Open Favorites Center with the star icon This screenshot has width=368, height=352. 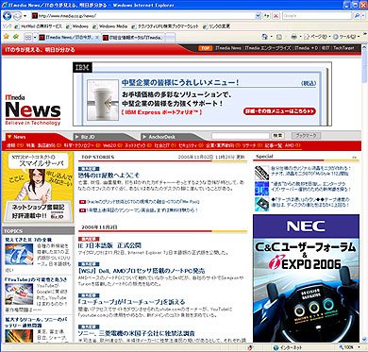tap(6, 37)
